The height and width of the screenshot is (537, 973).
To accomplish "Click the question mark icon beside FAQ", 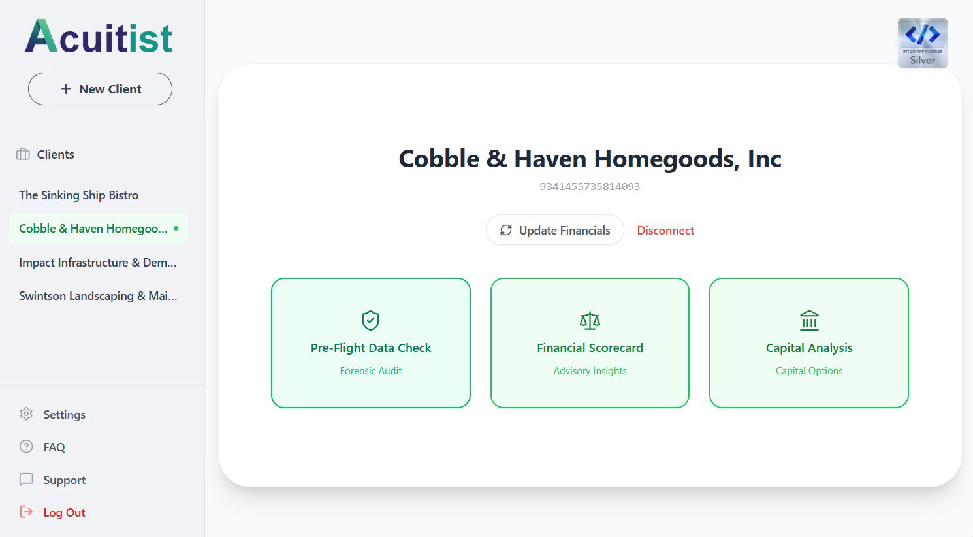I will pyautogui.click(x=26, y=447).
